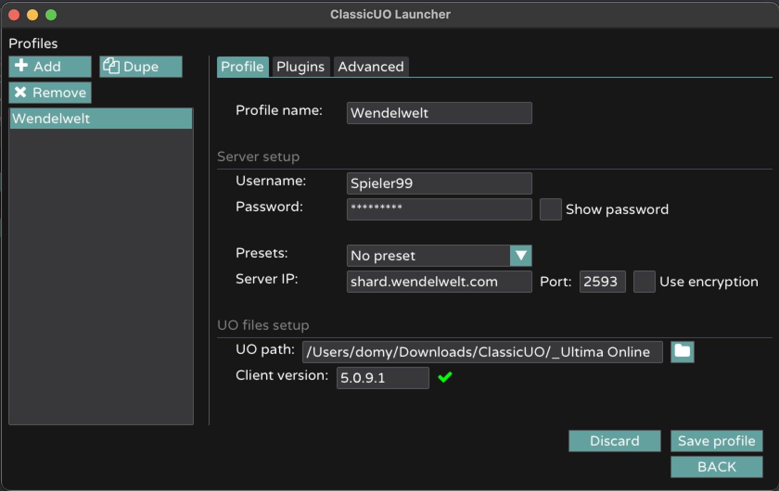Open the Advanced tab
The height and width of the screenshot is (491, 779).
[x=370, y=67]
